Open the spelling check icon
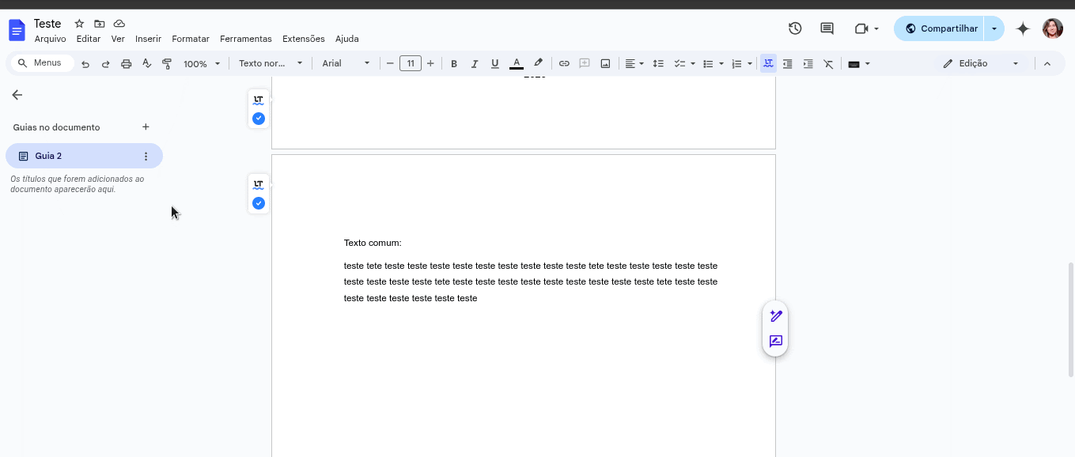1075x457 pixels. [x=146, y=63]
